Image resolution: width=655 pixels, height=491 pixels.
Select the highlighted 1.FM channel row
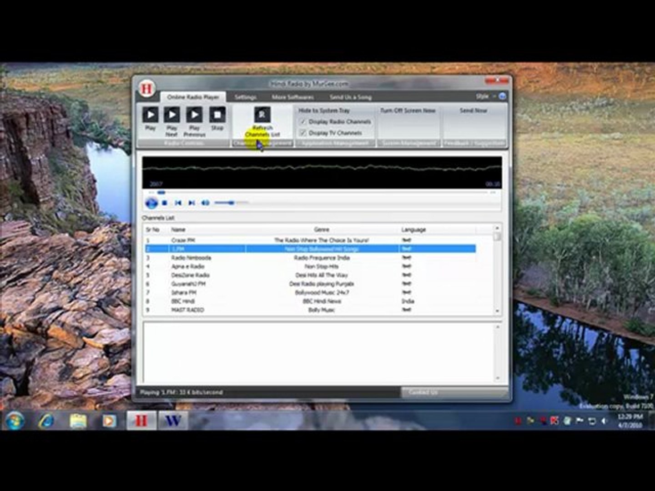[x=310, y=249]
